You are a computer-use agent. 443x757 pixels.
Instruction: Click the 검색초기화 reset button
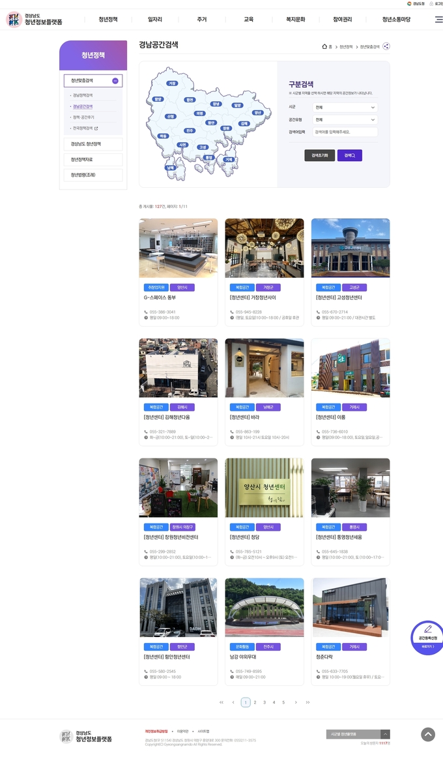pyautogui.click(x=319, y=155)
